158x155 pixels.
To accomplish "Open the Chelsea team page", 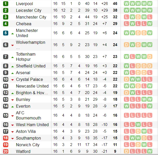I will pos(23,24).
